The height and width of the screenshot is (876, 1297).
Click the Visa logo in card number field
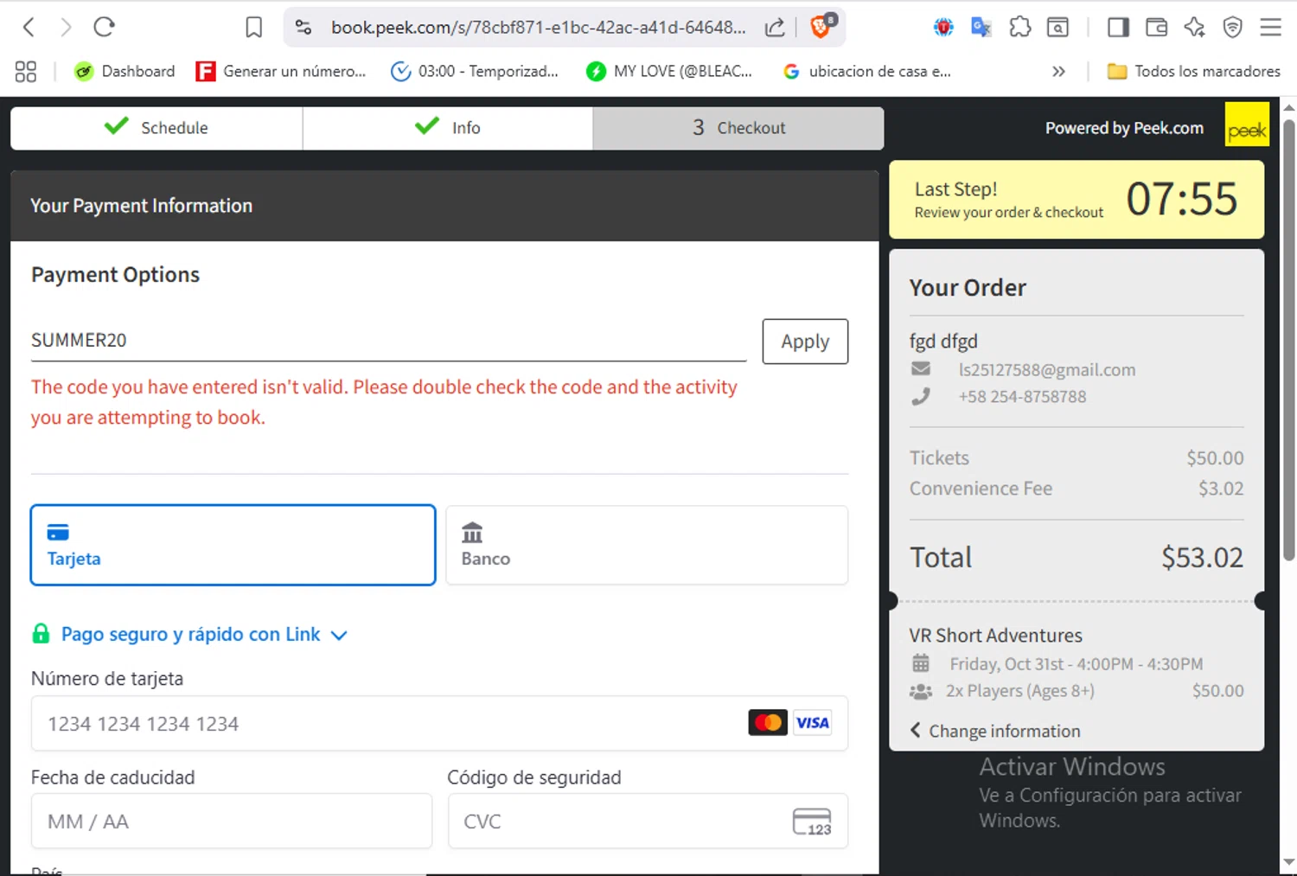tap(813, 723)
